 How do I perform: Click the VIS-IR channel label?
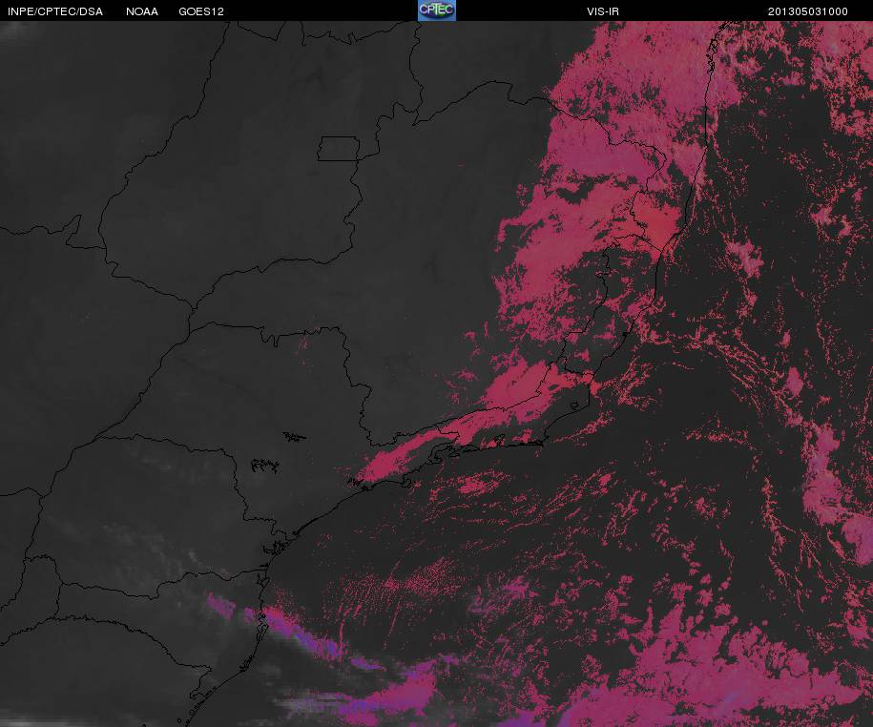pyautogui.click(x=602, y=11)
